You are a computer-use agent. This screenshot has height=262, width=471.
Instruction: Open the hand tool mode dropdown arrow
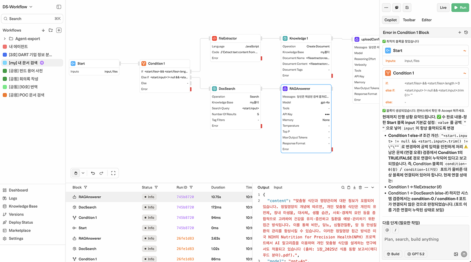83,173
